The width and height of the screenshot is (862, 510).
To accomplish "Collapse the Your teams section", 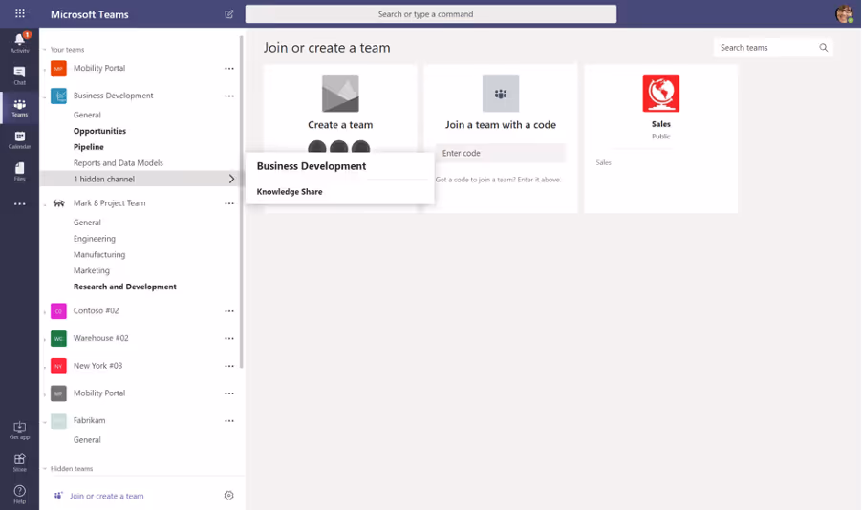I will [45, 50].
